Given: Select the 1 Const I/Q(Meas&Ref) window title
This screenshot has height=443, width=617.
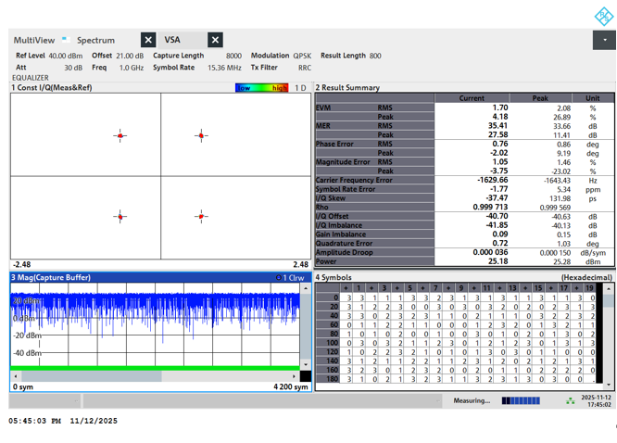Looking at the screenshot, I should pos(52,88).
